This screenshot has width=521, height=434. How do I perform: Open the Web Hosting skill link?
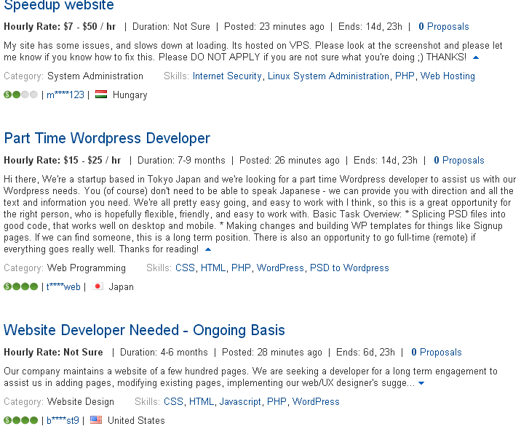tap(448, 76)
